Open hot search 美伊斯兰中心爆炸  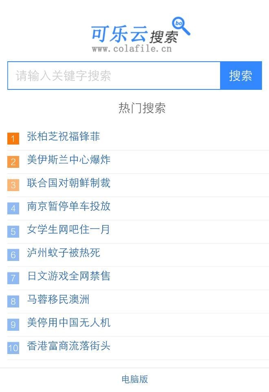click(x=68, y=160)
